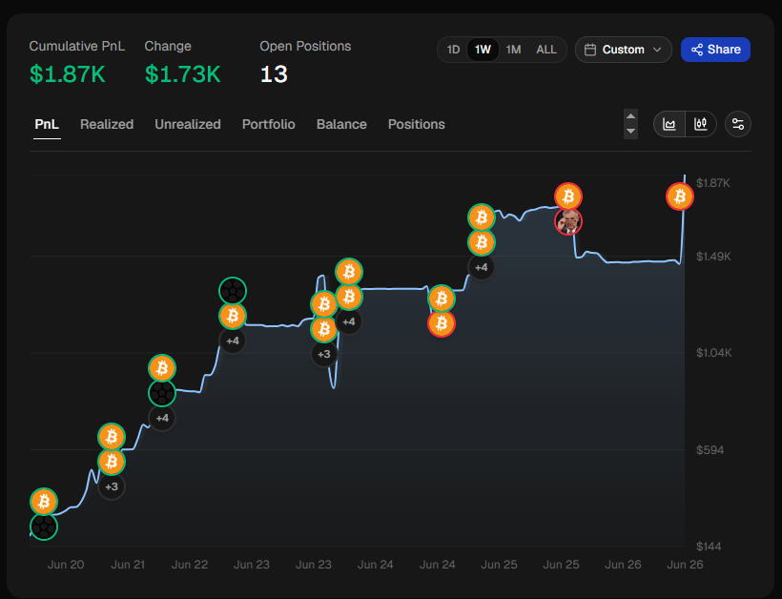Select the 1M time range

tap(513, 50)
